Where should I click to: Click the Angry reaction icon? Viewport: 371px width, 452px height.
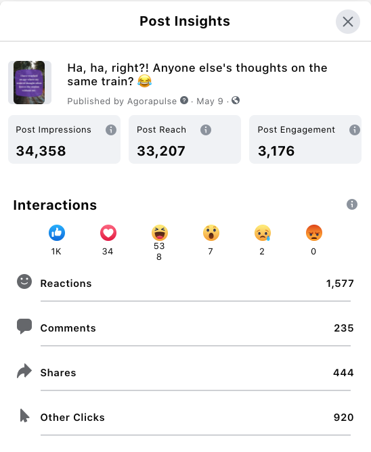pyautogui.click(x=314, y=233)
